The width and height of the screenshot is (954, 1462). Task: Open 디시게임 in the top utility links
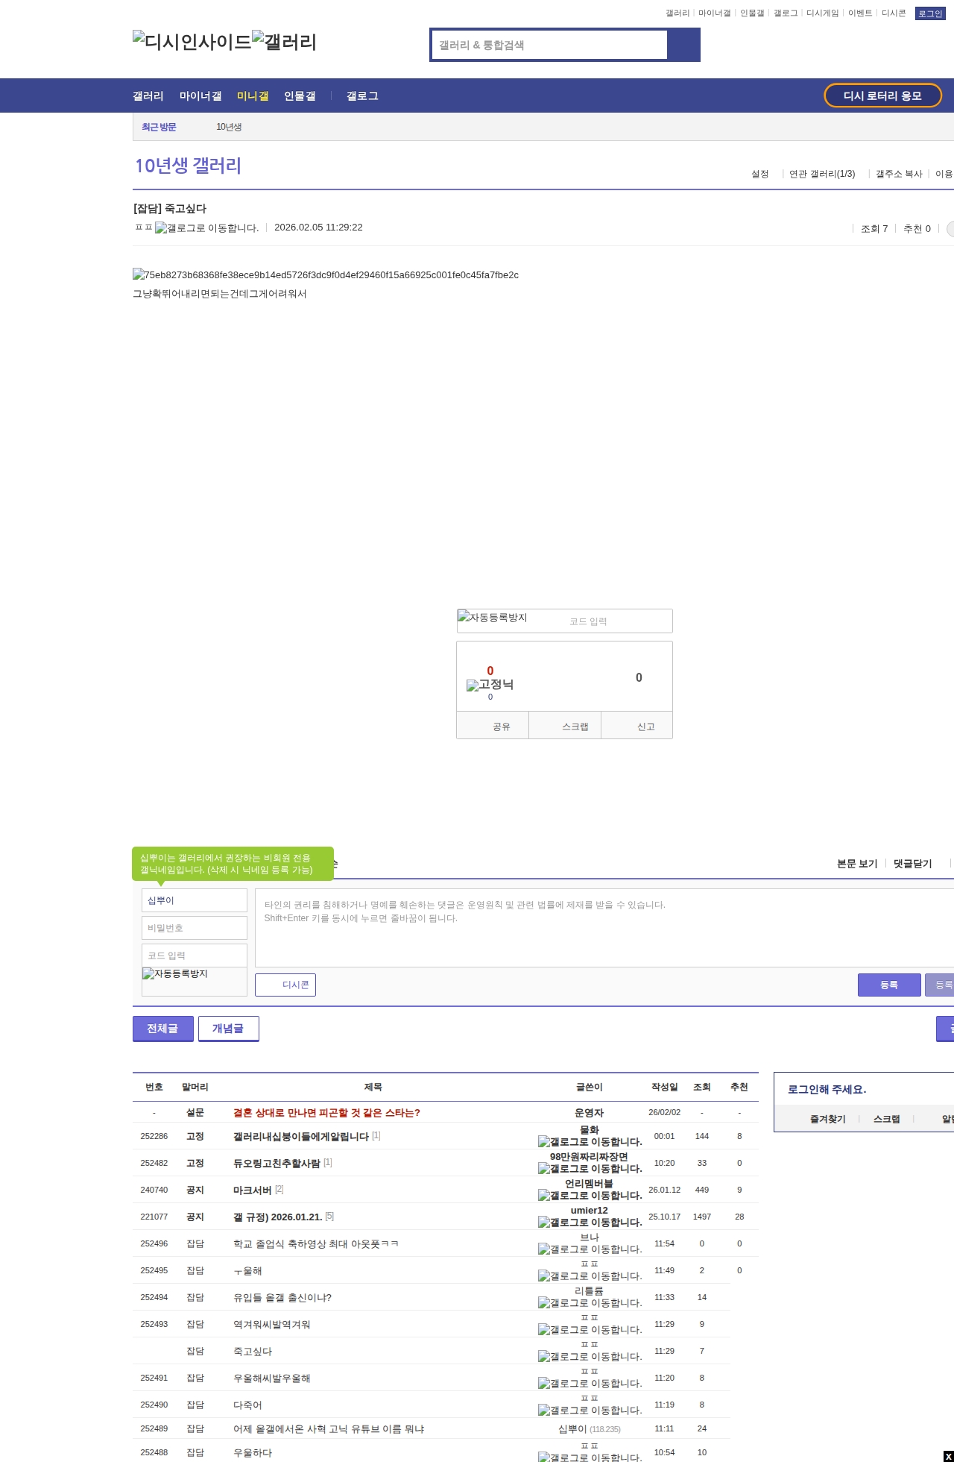point(823,13)
